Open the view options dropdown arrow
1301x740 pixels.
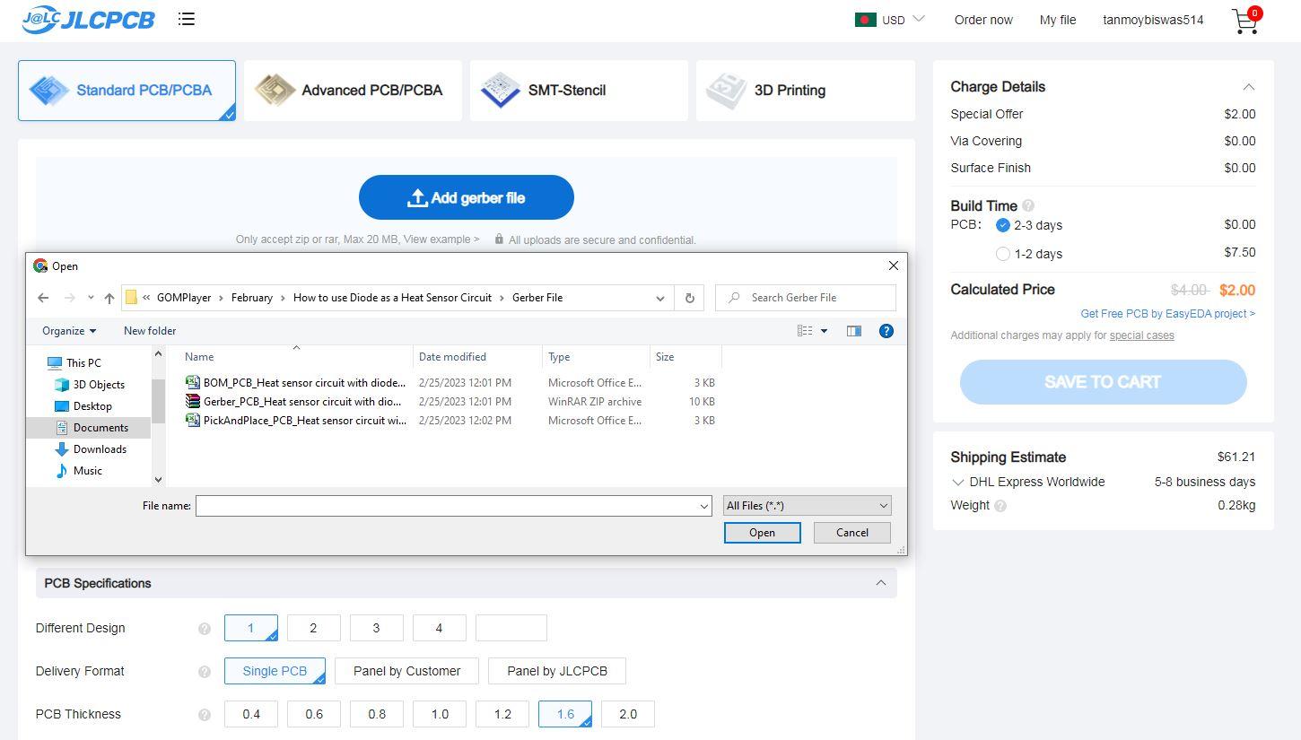824,331
